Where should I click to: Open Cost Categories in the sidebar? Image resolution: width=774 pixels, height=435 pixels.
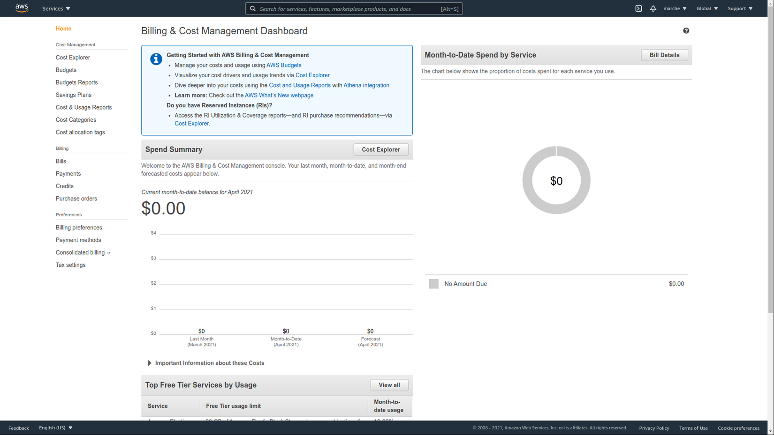click(x=76, y=120)
